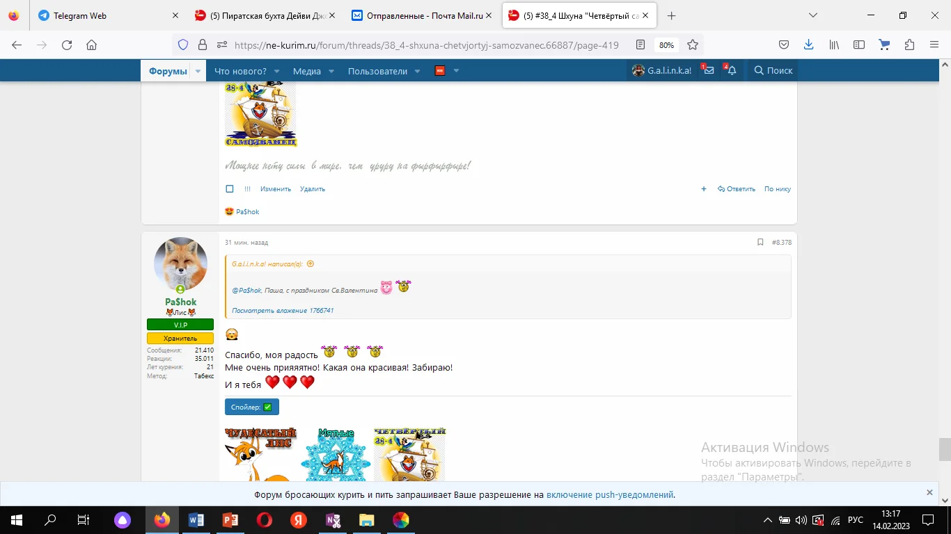Click the Поиск search button
Image resolution: width=951 pixels, height=534 pixels.
click(x=773, y=70)
